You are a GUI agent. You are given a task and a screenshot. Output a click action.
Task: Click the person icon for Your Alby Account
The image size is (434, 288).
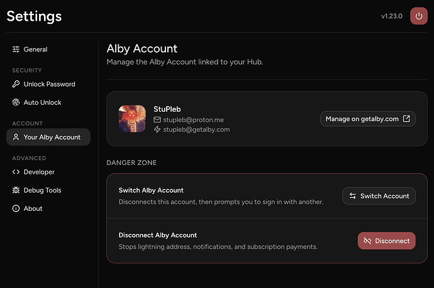click(16, 137)
